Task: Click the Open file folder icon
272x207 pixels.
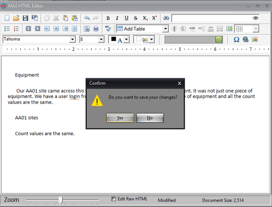Action: point(16,18)
